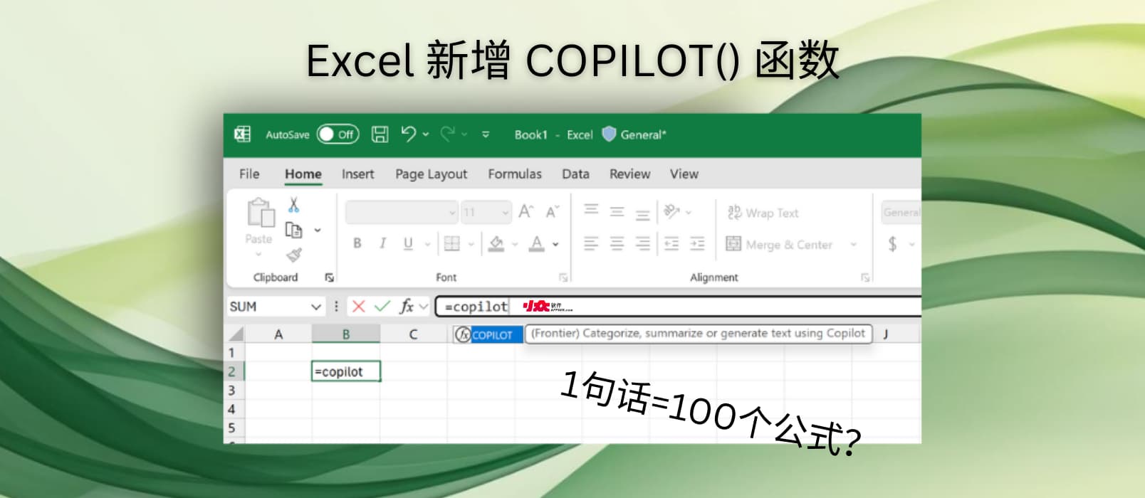Viewport: 1145px width, 498px height.
Task: Expand the Copy options arrow
Action: click(x=318, y=230)
